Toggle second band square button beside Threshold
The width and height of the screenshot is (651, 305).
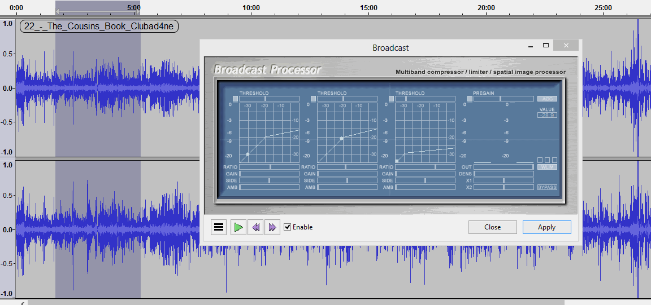click(314, 99)
